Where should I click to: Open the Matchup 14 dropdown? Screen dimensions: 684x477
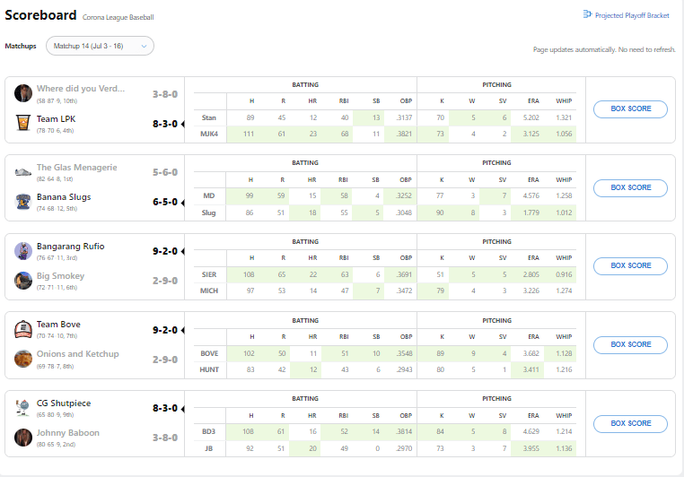[100, 46]
